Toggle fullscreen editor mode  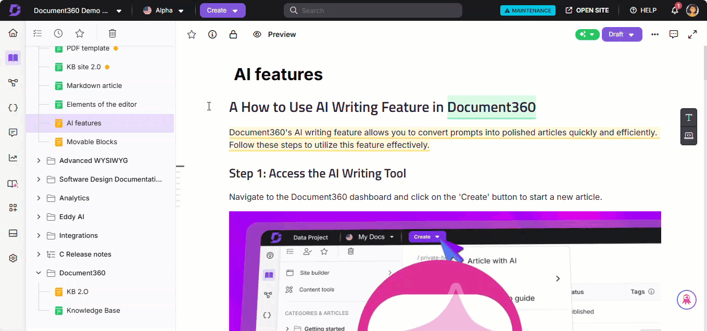pyautogui.click(x=692, y=34)
